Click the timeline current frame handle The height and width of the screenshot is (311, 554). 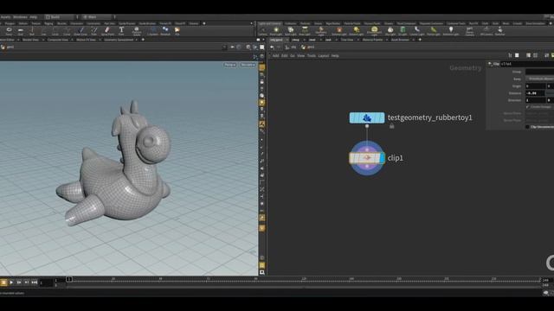(69, 279)
